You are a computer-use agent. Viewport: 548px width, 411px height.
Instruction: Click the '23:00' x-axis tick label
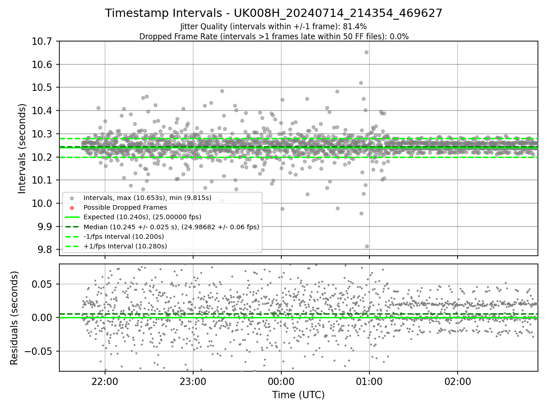coord(193,381)
